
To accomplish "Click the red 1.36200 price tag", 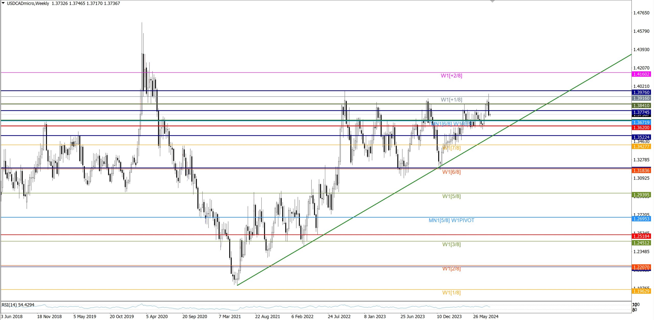I will click(641, 128).
